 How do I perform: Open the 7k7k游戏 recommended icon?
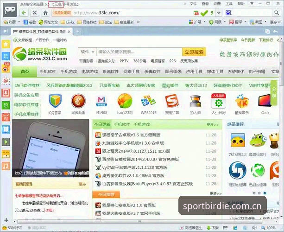click(238, 140)
